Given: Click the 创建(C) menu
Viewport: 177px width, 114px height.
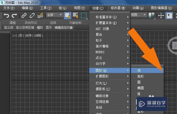Looking at the screenshot, I should (x=98, y=8).
